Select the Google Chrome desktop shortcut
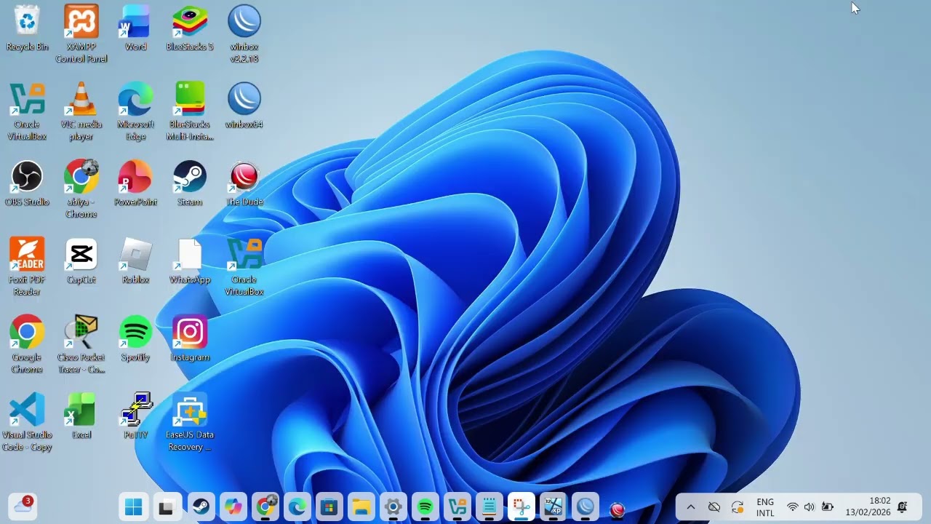Image resolution: width=931 pixels, height=524 pixels. 27,344
